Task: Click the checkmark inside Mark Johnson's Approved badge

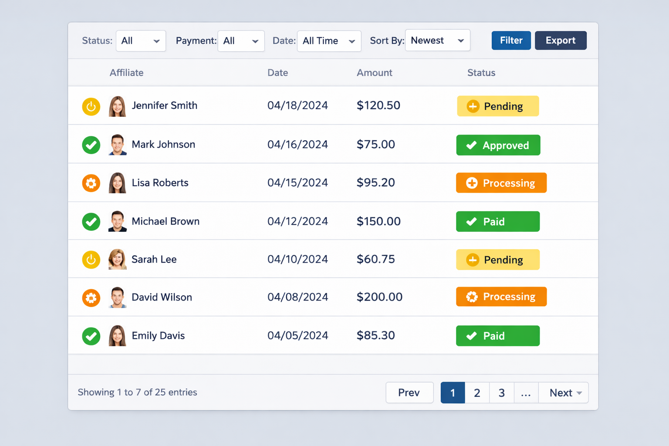Action: [471, 145]
